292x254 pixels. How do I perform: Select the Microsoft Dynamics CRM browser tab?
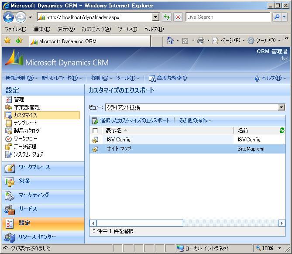[x=90, y=41]
